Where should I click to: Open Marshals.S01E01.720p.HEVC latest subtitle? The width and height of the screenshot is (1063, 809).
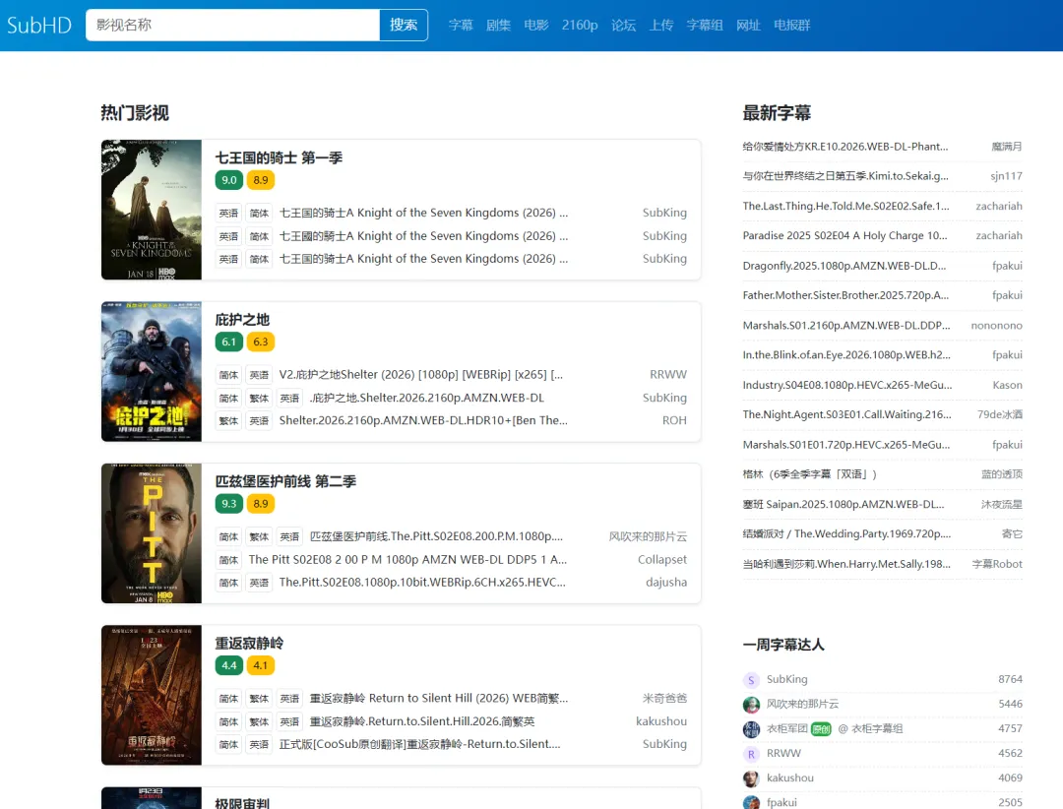point(846,445)
